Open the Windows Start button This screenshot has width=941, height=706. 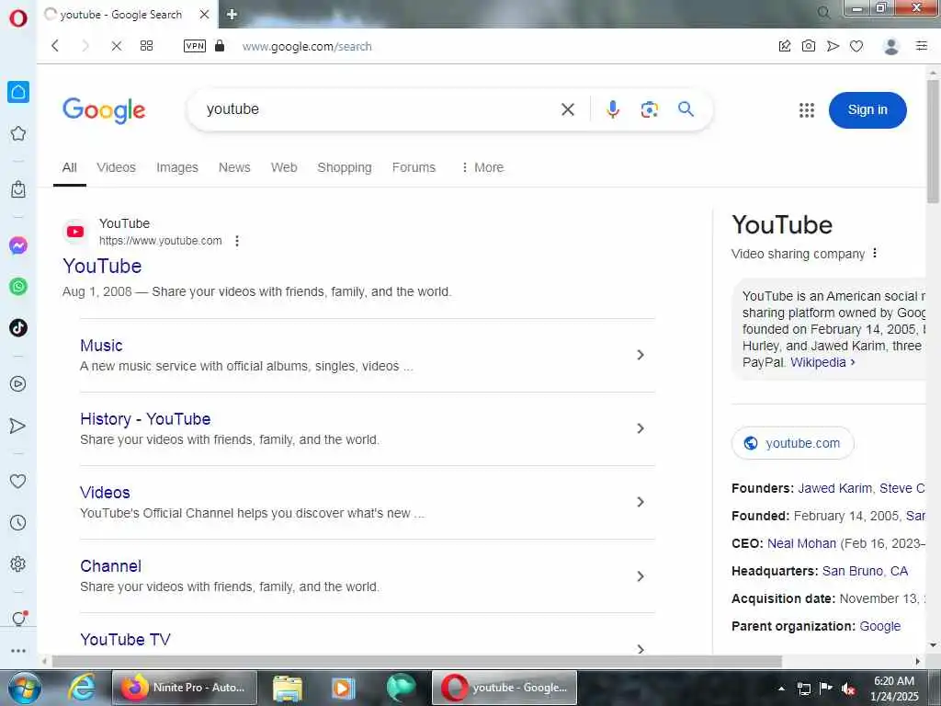(x=25, y=688)
